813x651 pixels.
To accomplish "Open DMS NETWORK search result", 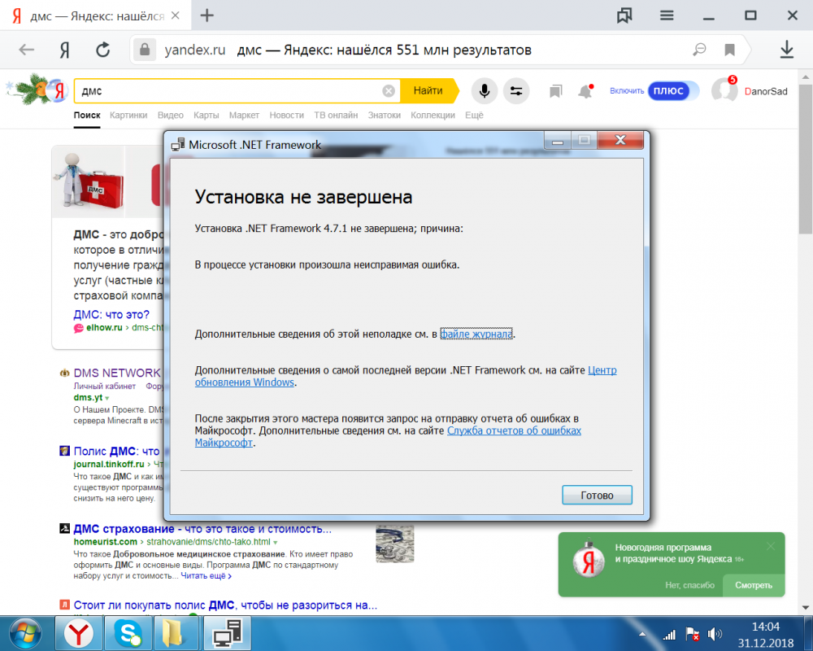I will pos(117,373).
